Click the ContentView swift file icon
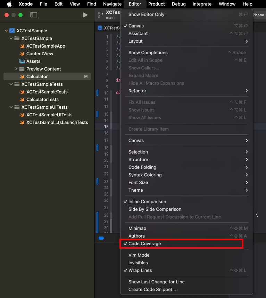 (22, 53)
